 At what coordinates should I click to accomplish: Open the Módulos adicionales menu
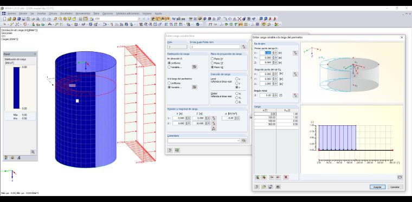pyautogui.click(x=128, y=14)
